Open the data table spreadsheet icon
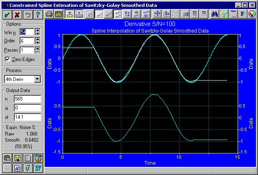This screenshot has width=258, height=175. [x=28, y=158]
